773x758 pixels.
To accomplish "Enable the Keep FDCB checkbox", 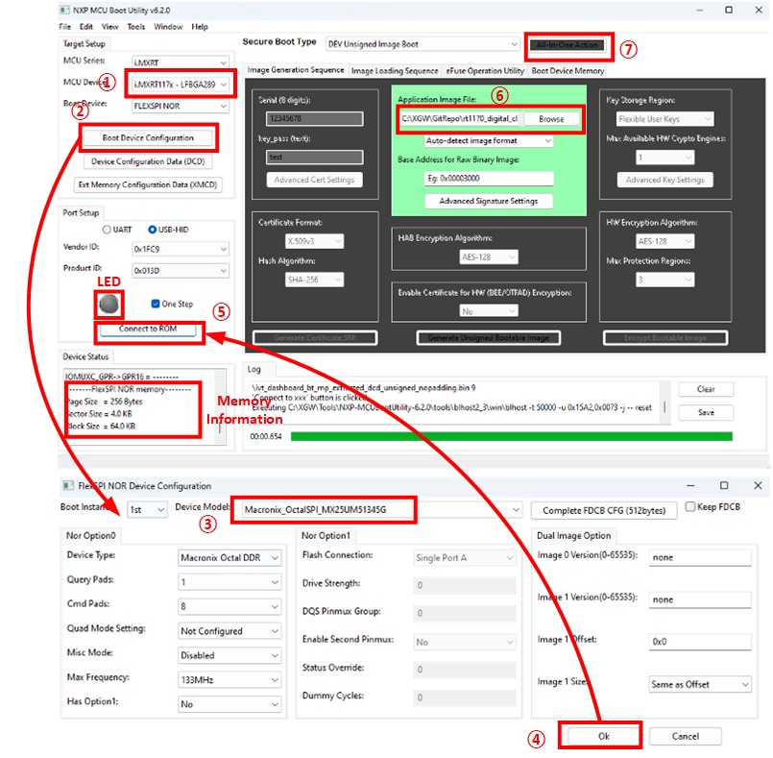I will [691, 507].
